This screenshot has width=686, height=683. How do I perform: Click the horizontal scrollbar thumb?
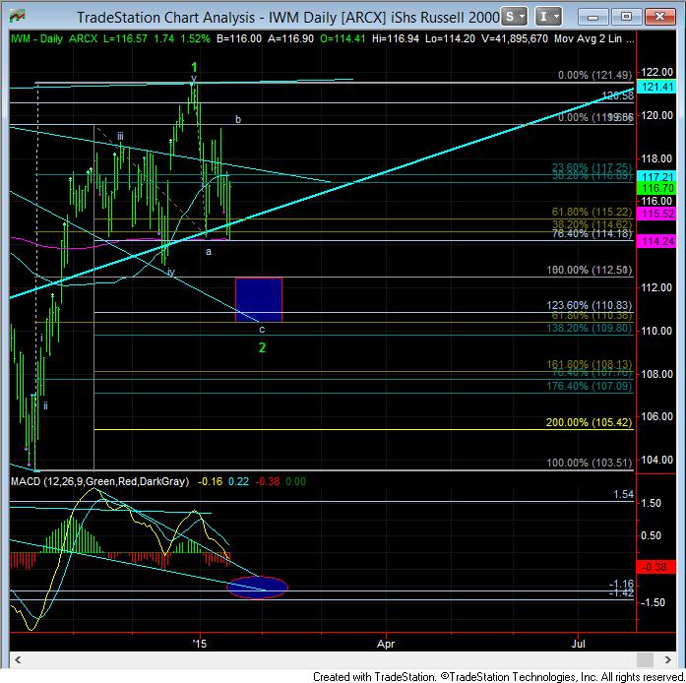coord(645,659)
